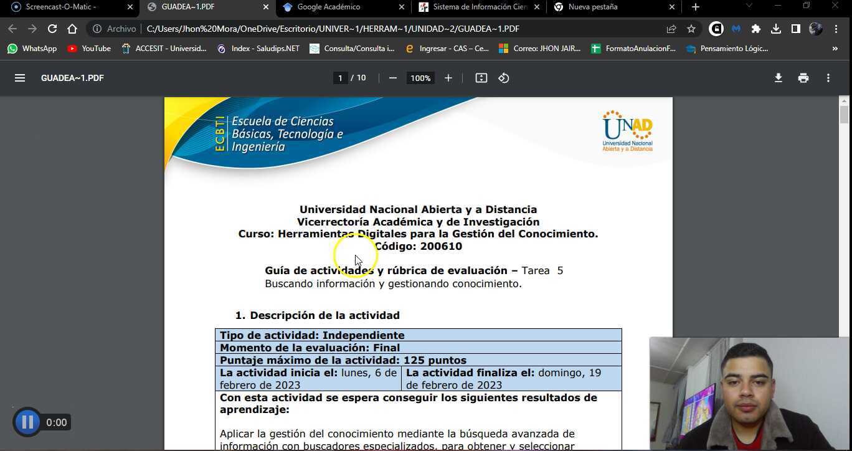
Task: Zoom out of the PDF with the minus icon
Action: [x=392, y=78]
